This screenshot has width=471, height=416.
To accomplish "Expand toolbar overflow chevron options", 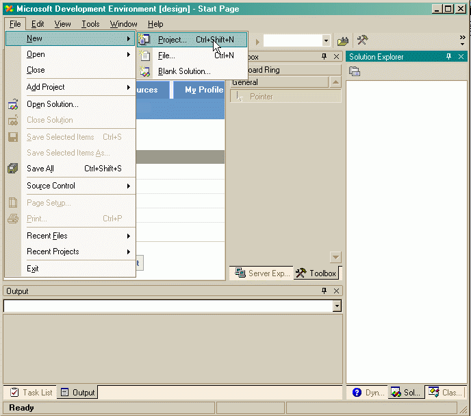I will [462, 40].
